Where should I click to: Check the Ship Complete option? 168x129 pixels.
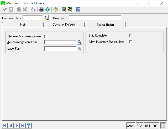131,36
